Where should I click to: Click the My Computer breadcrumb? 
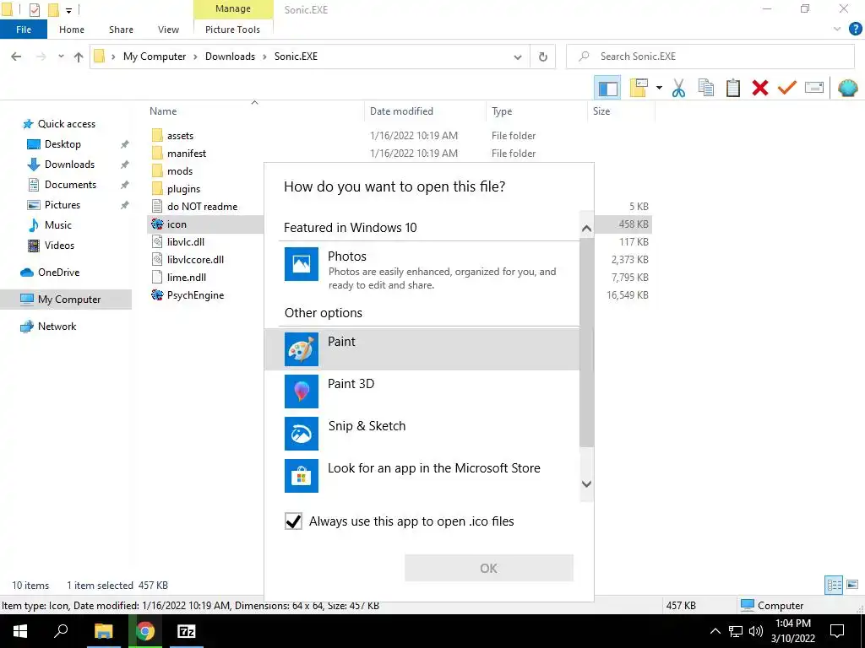coord(155,57)
